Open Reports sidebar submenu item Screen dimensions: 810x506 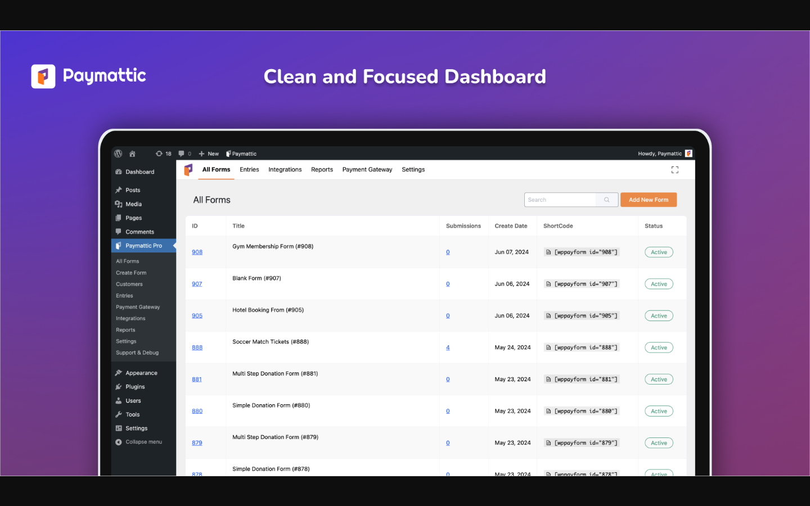pyautogui.click(x=125, y=330)
